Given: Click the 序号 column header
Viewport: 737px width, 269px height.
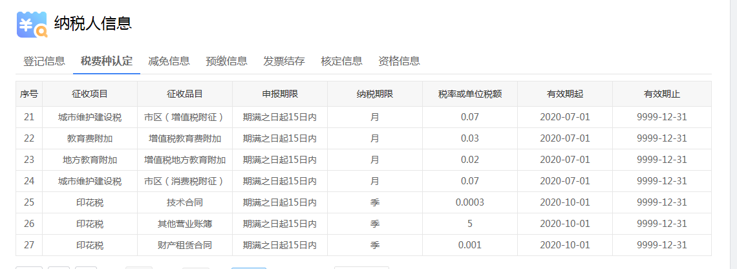Looking at the screenshot, I should coord(29,94).
